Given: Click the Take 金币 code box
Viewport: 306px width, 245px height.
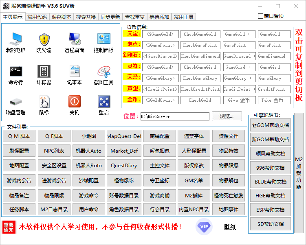Looking at the screenshot, I should pos(274,100).
